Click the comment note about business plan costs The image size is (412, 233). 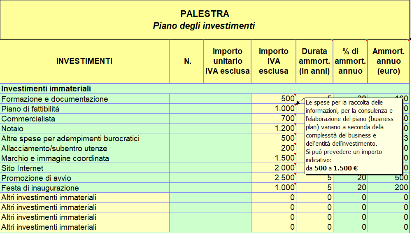354,135
